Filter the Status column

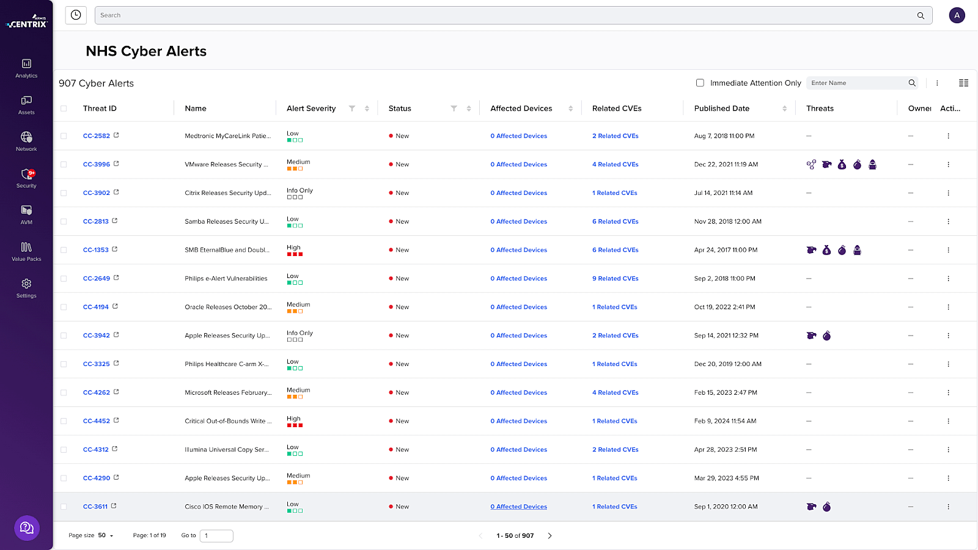pos(454,108)
